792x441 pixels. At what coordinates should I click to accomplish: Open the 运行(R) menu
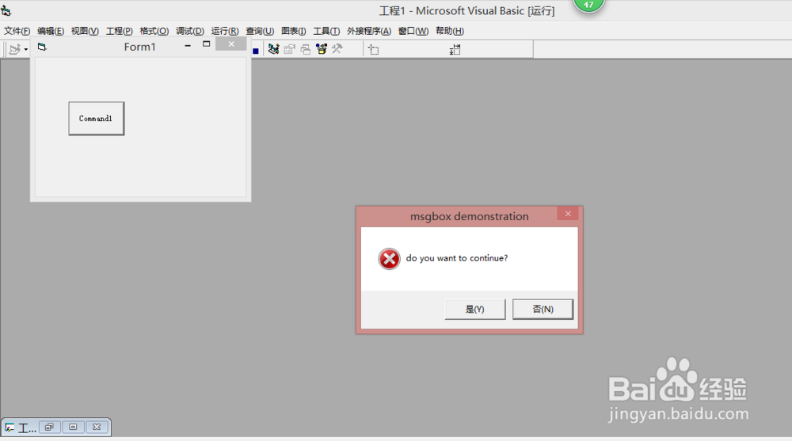[225, 31]
